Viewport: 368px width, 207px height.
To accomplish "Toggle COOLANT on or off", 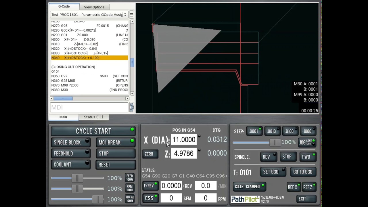I will (71, 164).
